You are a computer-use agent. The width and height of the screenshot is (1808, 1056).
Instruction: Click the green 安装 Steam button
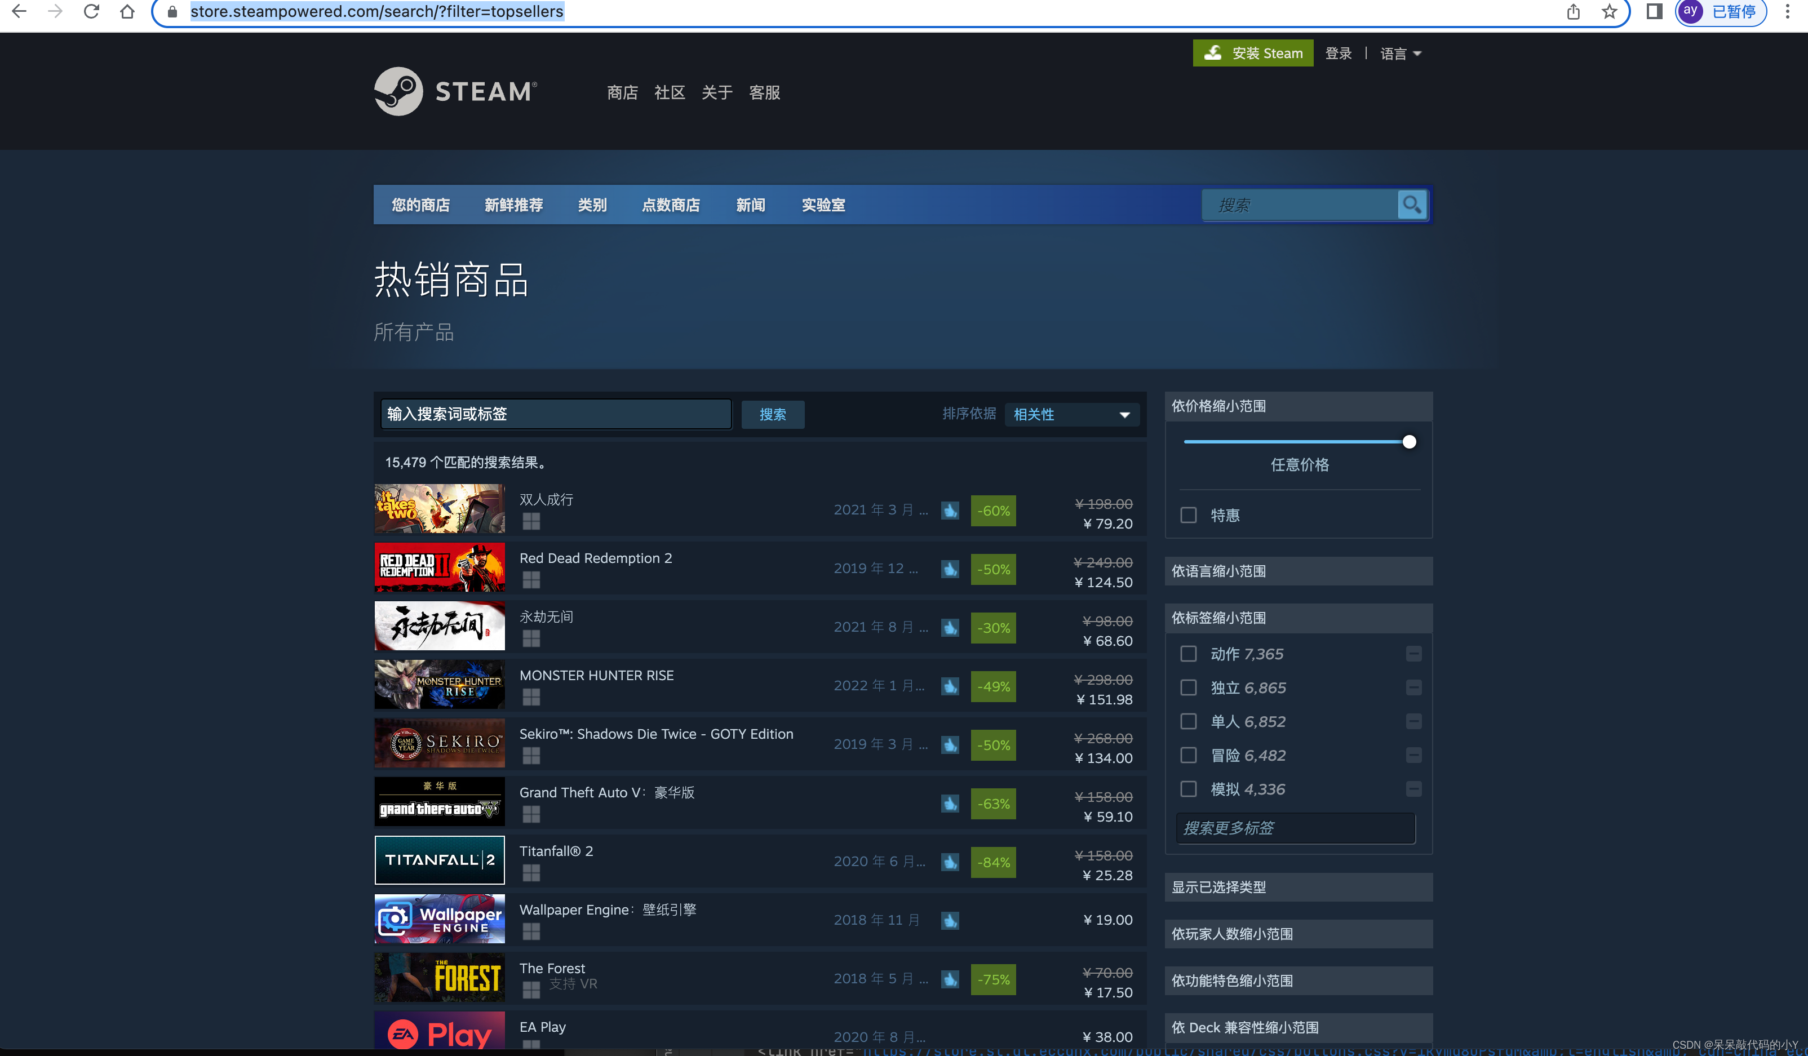point(1253,53)
